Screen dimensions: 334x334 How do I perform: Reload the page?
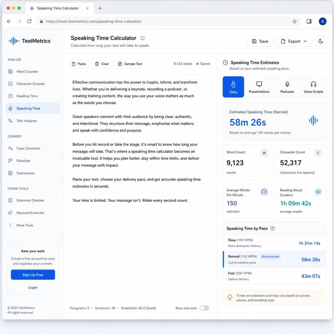click(29, 21)
